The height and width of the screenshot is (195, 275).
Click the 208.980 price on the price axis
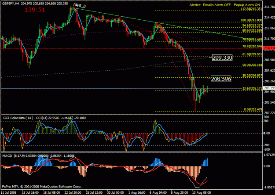point(269,60)
